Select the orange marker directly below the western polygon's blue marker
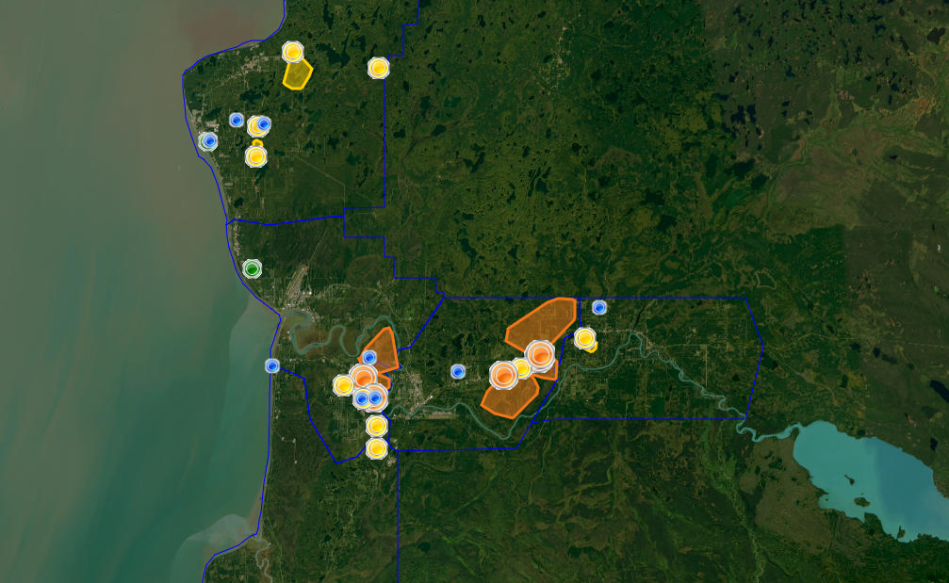The image size is (949, 583). click(364, 378)
